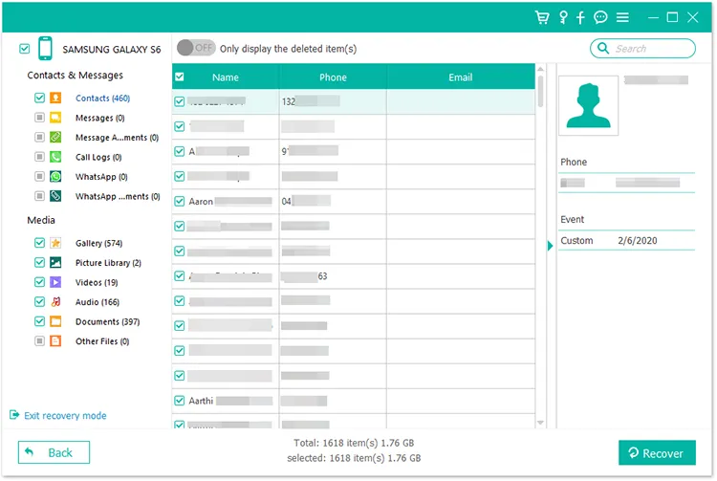Click the Message Attachments icon

click(x=55, y=137)
